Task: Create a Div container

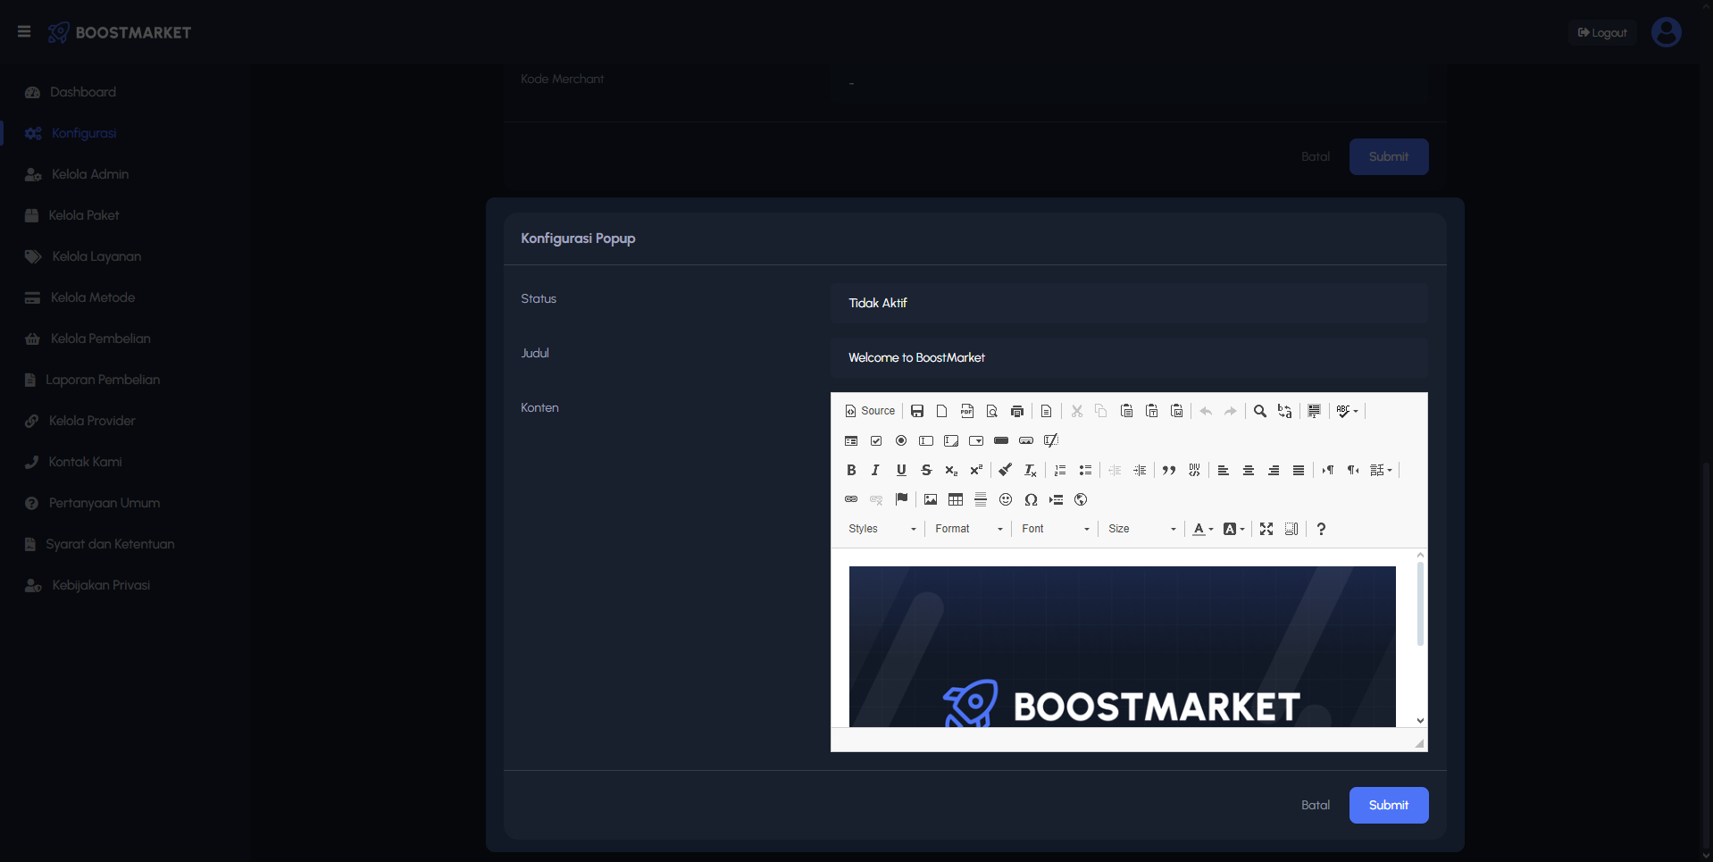Action: [1193, 470]
